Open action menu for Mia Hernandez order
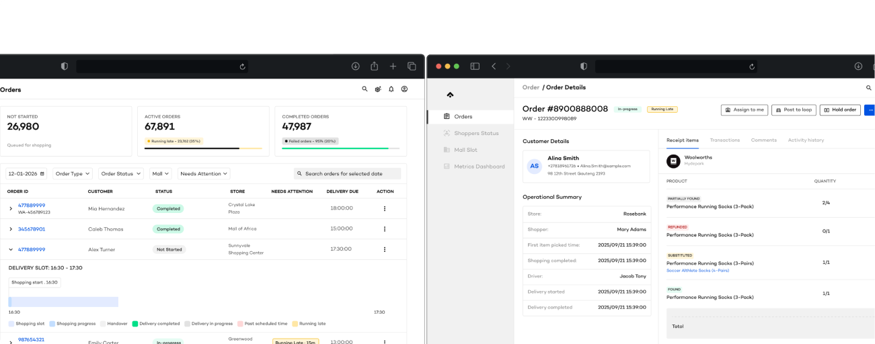 point(385,208)
